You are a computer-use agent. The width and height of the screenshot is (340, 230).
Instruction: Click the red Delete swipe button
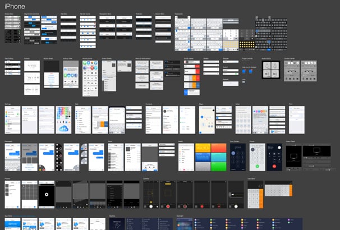(197, 66)
